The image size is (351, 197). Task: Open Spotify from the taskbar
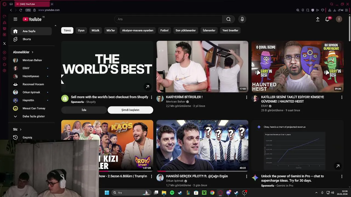[172, 193]
